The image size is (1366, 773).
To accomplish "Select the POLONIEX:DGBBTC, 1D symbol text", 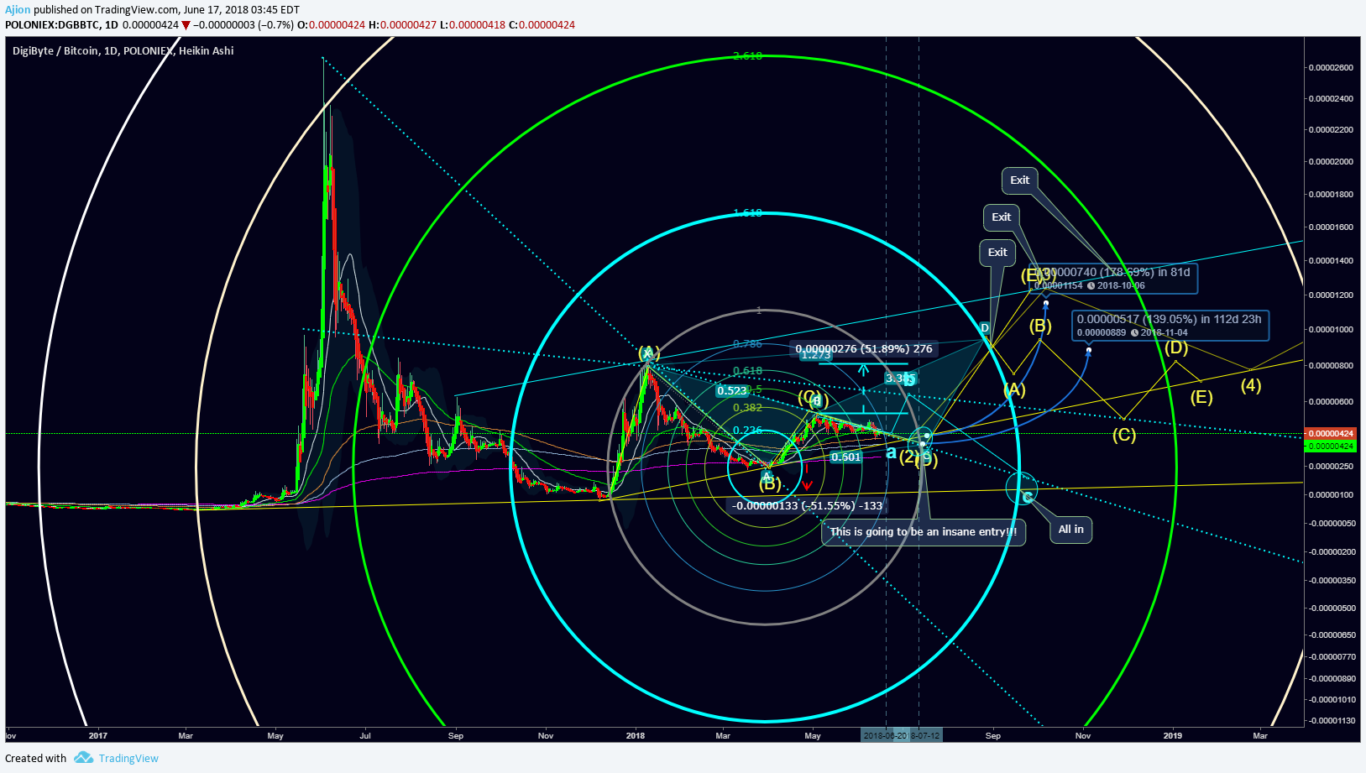I will coord(61,25).
